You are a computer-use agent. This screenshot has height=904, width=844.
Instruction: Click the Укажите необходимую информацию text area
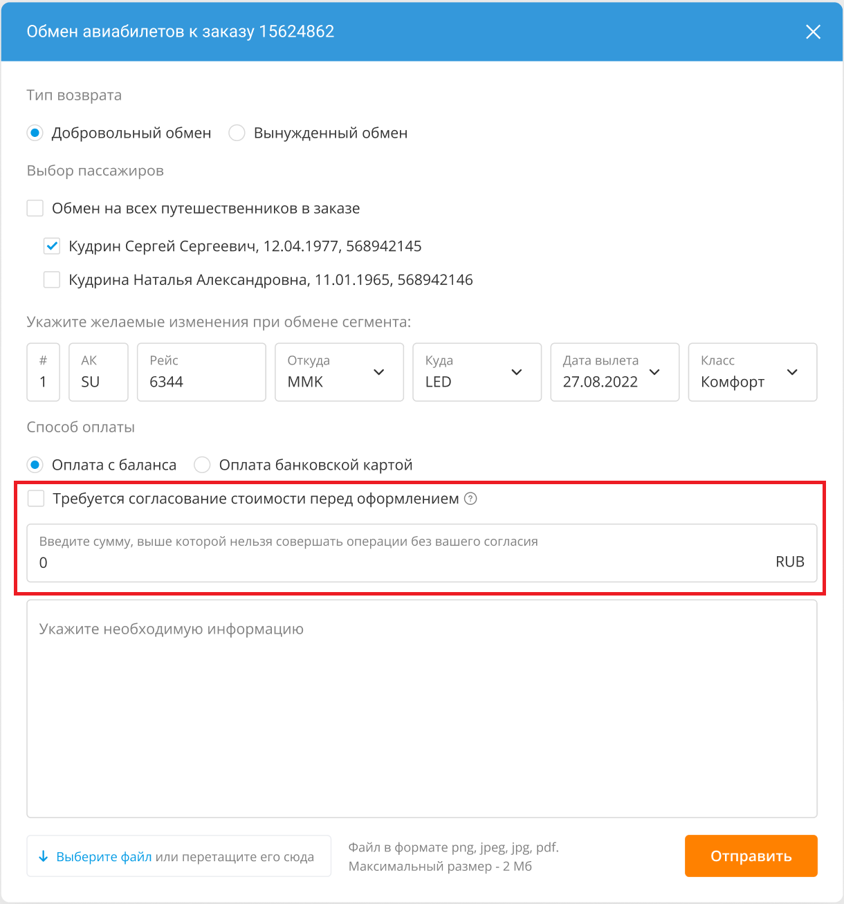(x=422, y=709)
